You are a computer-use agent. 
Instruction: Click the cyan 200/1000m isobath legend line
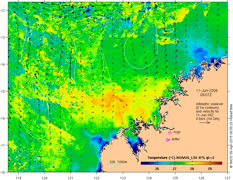115,165
